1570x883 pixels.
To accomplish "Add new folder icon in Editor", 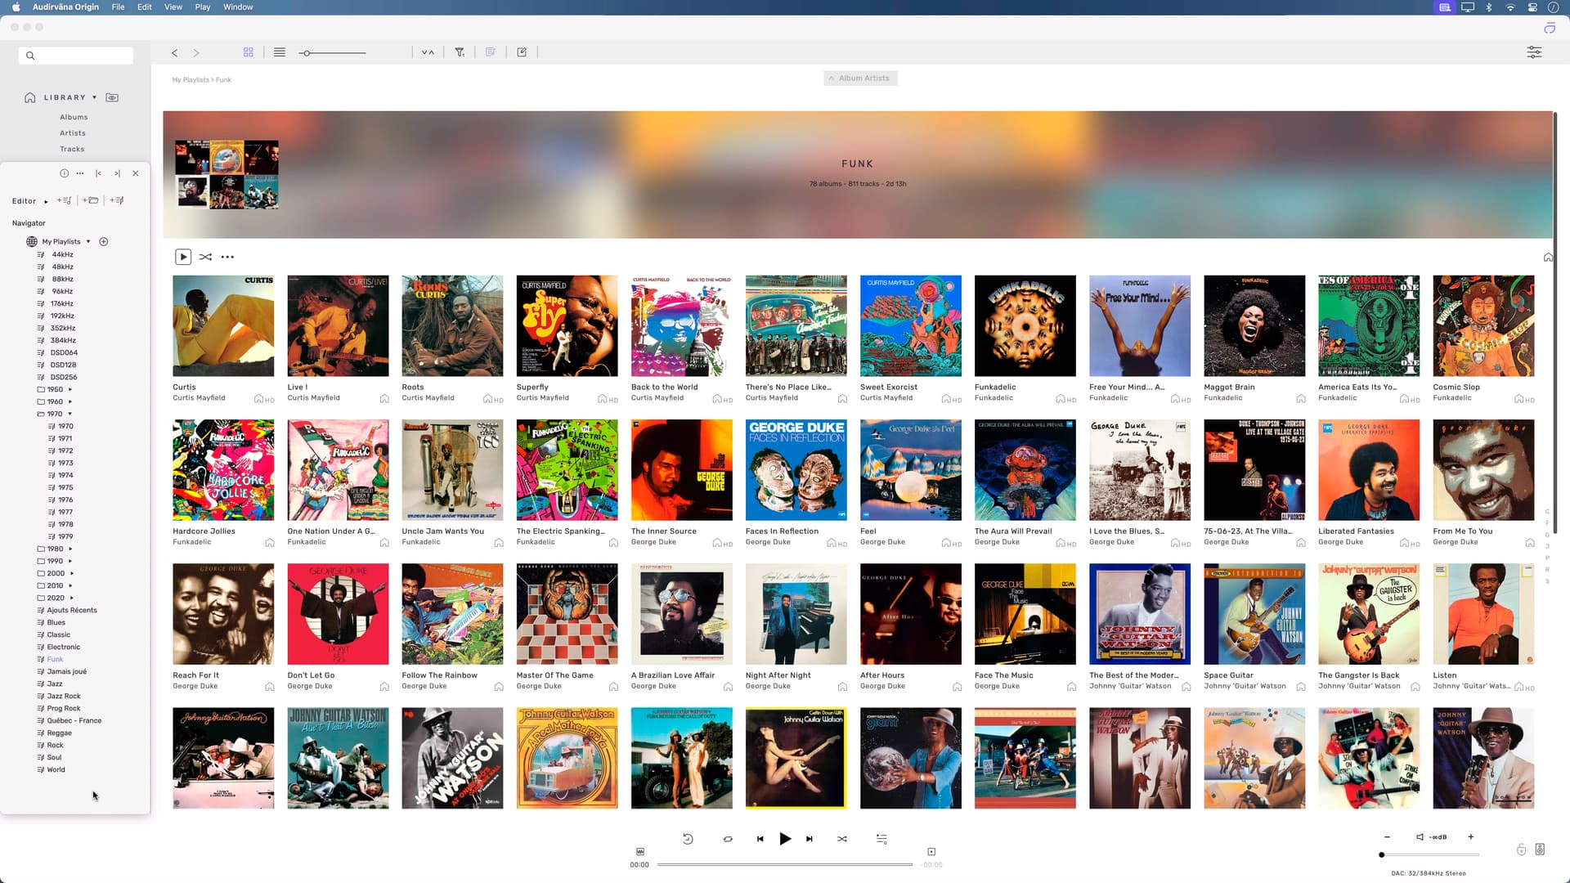I will [91, 200].
